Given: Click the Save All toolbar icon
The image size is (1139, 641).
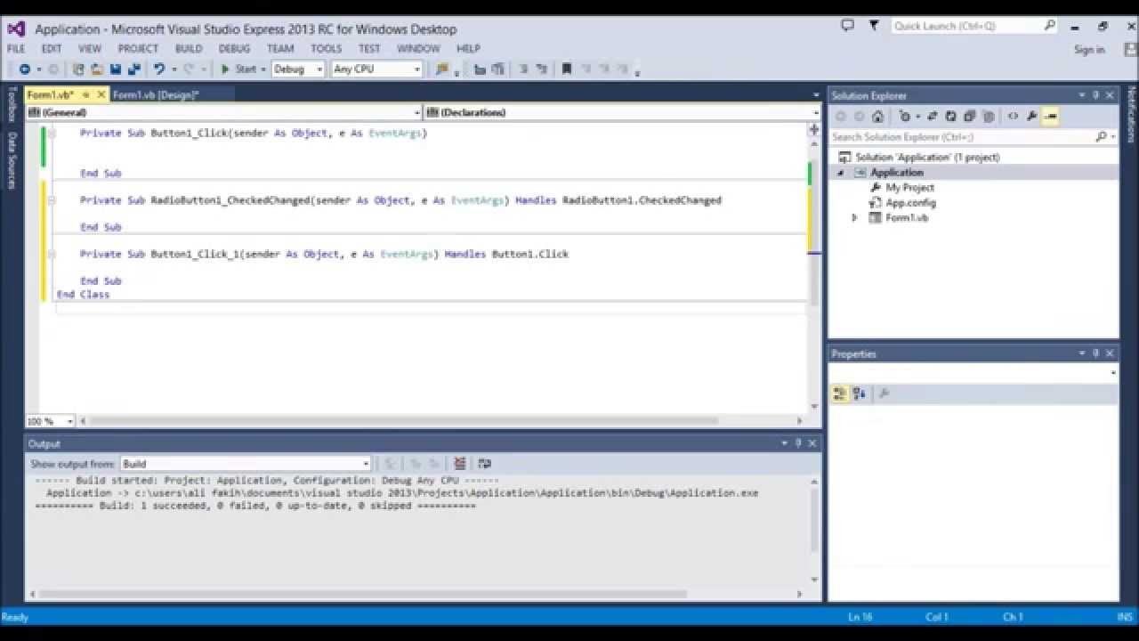Looking at the screenshot, I should click(134, 69).
